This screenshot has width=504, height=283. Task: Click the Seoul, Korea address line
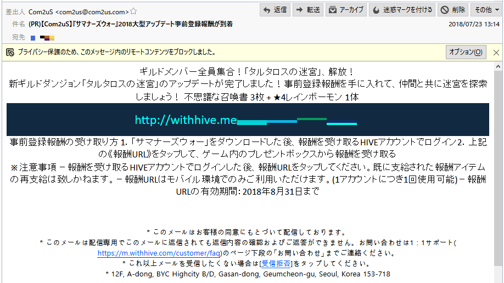(x=248, y=274)
